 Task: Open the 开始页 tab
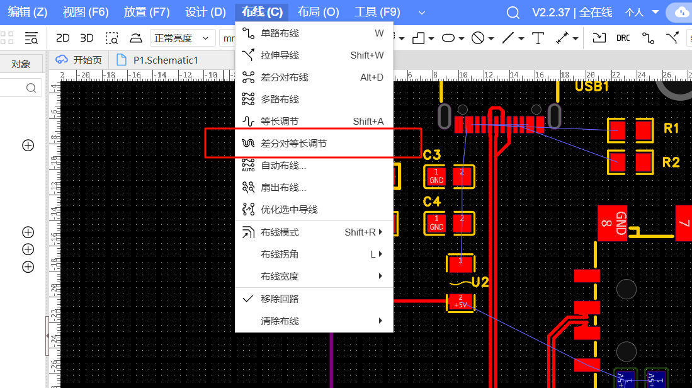(78, 60)
